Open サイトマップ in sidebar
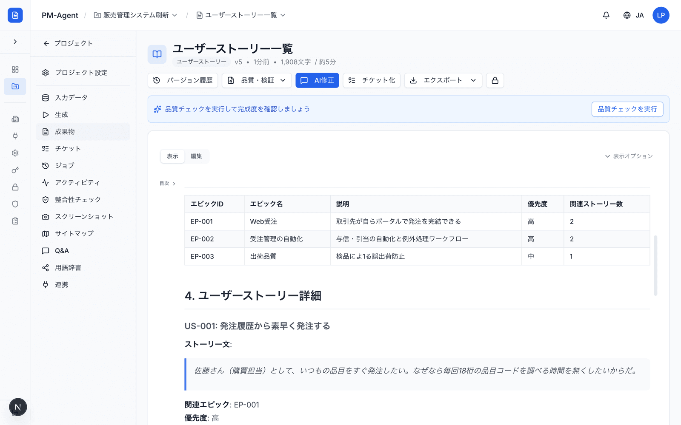Screen dimensions: 681x425 point(83,234)
